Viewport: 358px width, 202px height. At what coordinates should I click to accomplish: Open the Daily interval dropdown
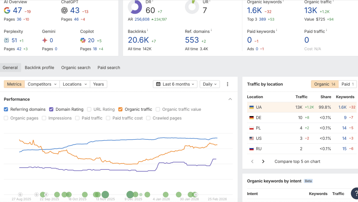[x=210, y=84]
